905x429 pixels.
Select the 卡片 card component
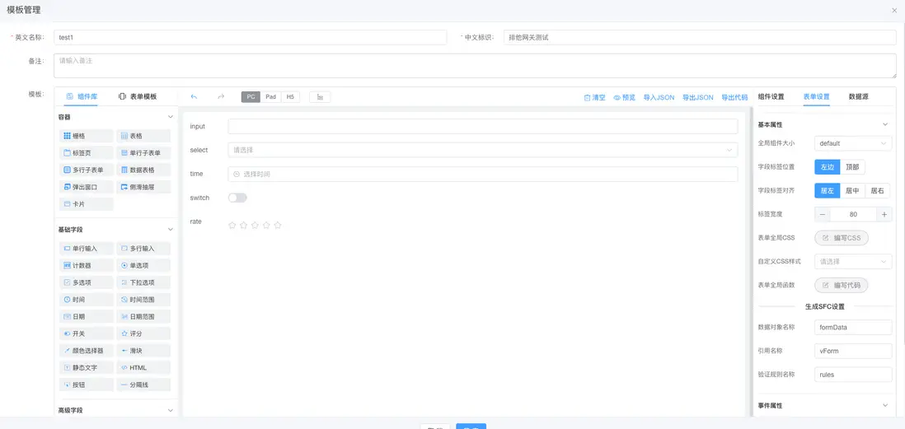tap(86, 204)
